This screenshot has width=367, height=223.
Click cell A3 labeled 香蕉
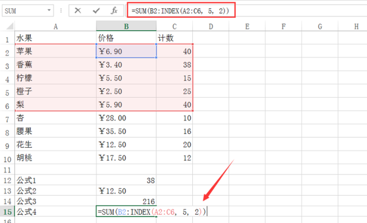point(56,64)
